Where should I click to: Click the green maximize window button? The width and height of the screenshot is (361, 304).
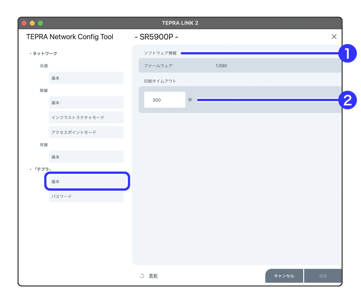click(40, 23)
